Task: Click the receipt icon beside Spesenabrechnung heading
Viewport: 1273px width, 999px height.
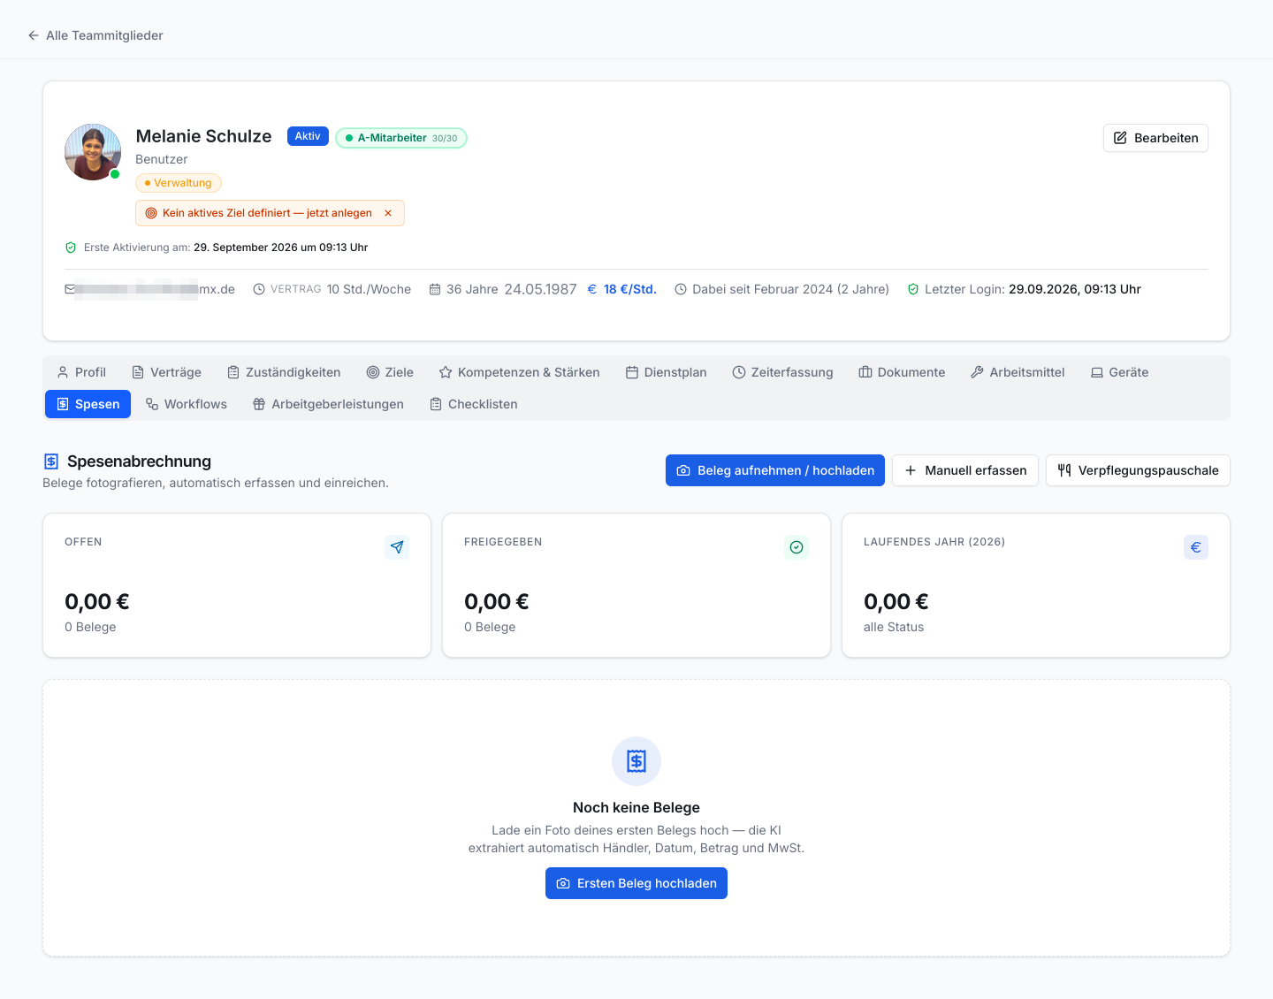Action: 51,461
